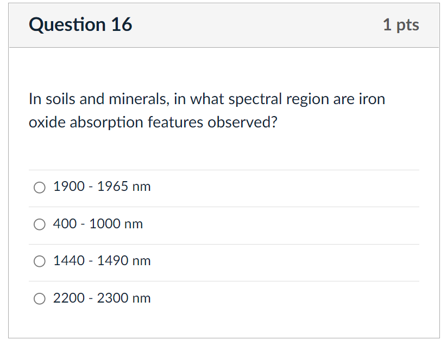Click the '1900 - 1965 nm' answer label

tap(102, 187)
